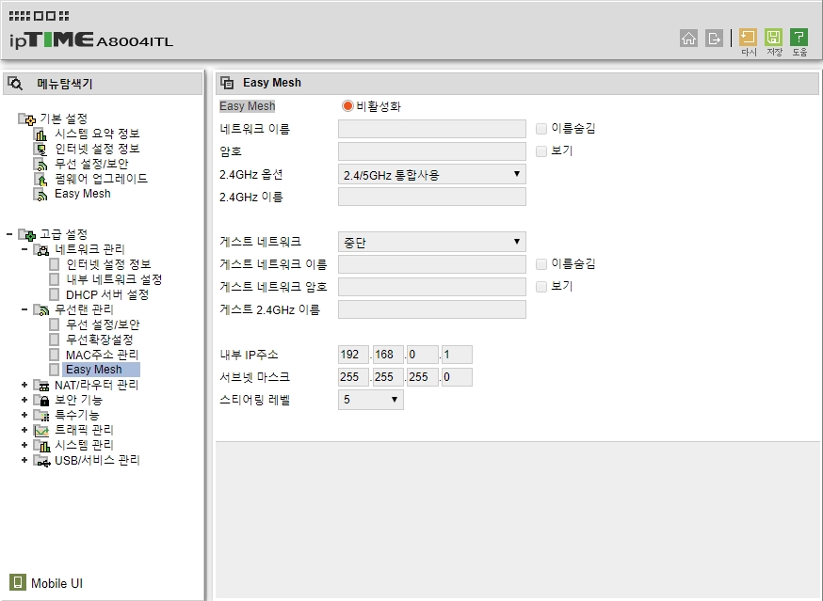Click the 기본 설정 folder icon
823x601 pixels.
[x=26, y=119]
